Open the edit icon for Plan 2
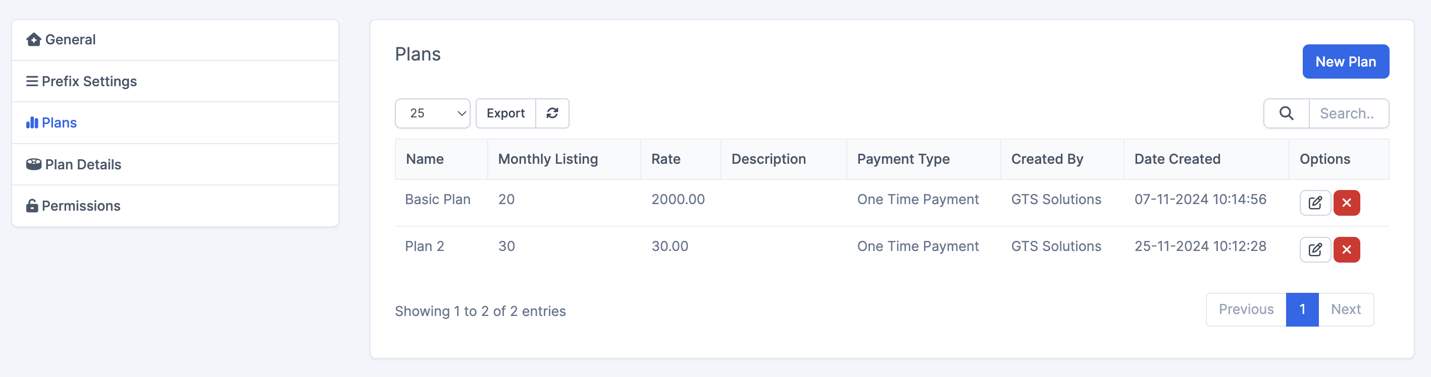The height and width of the screenshot is (377, 1431). [1315, 249]
